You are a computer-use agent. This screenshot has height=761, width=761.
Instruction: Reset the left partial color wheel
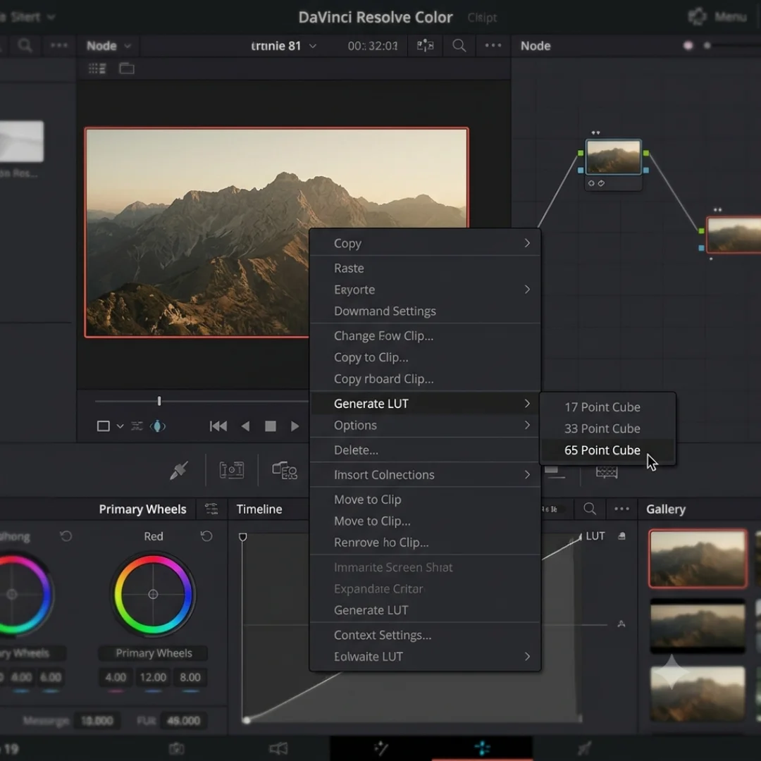click(66, 536)
